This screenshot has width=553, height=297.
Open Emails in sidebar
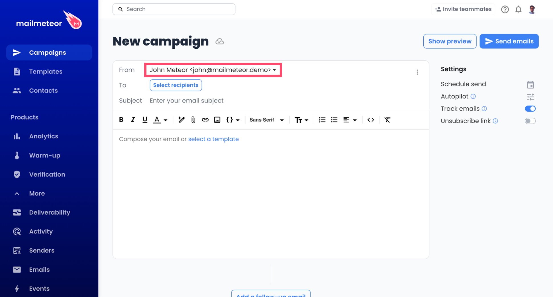(49, 270)
